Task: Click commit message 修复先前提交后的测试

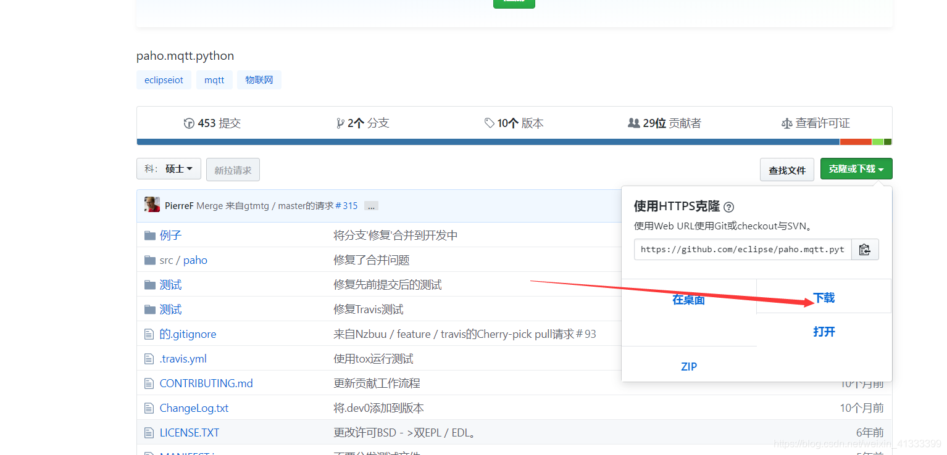Action: coord(388,285)
